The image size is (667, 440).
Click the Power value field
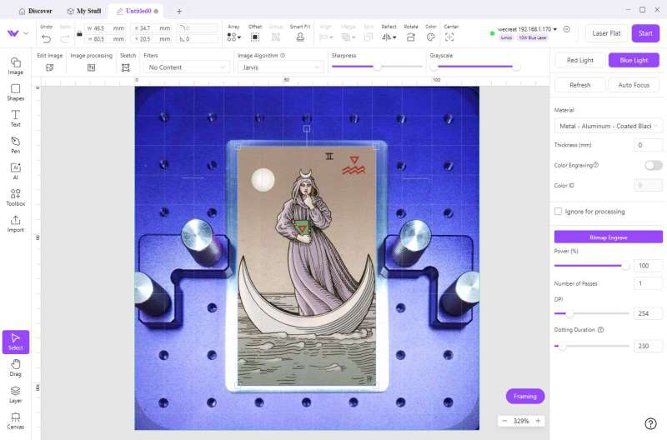[648, 266]
